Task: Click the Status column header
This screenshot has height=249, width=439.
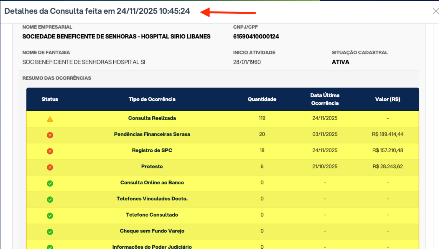Action: tap(50, 99)
